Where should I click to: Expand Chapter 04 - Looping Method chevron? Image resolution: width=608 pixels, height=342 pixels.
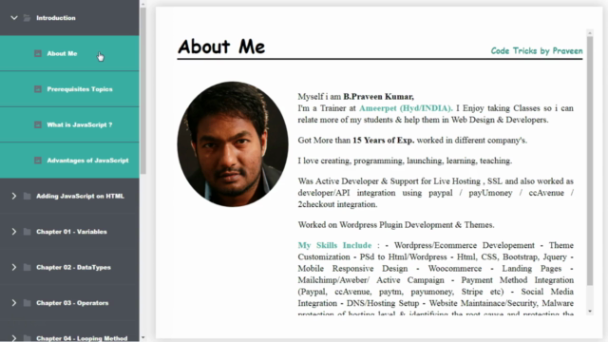click(14, 338)
